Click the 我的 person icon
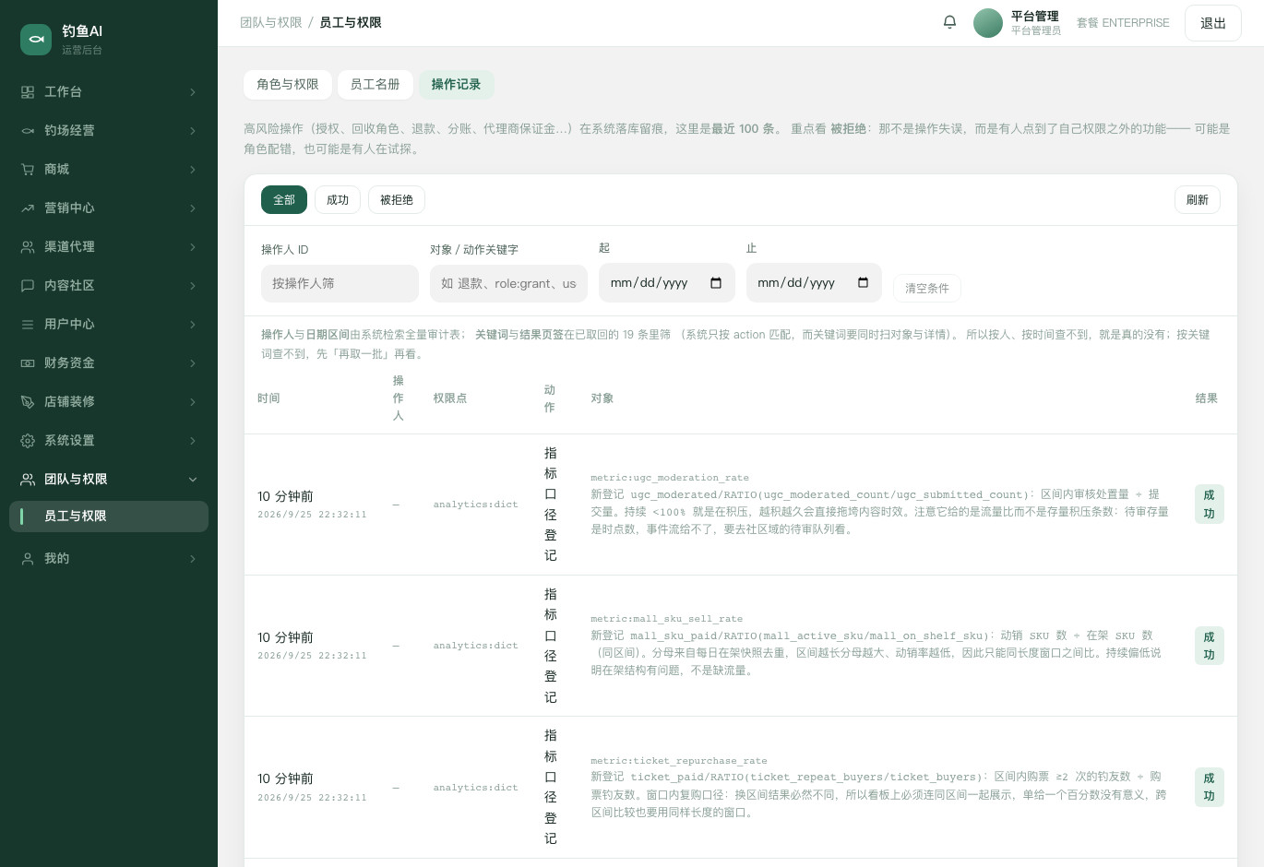Screen dimensions: 1264x867 (x=28, y=559)
